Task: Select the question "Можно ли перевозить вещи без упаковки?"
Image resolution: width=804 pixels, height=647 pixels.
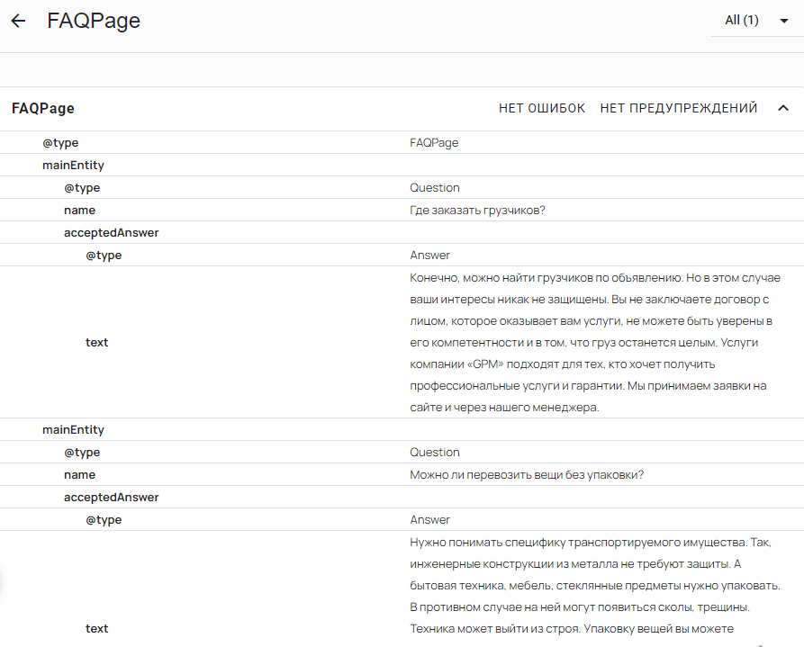Action: [x=527, y=474]
